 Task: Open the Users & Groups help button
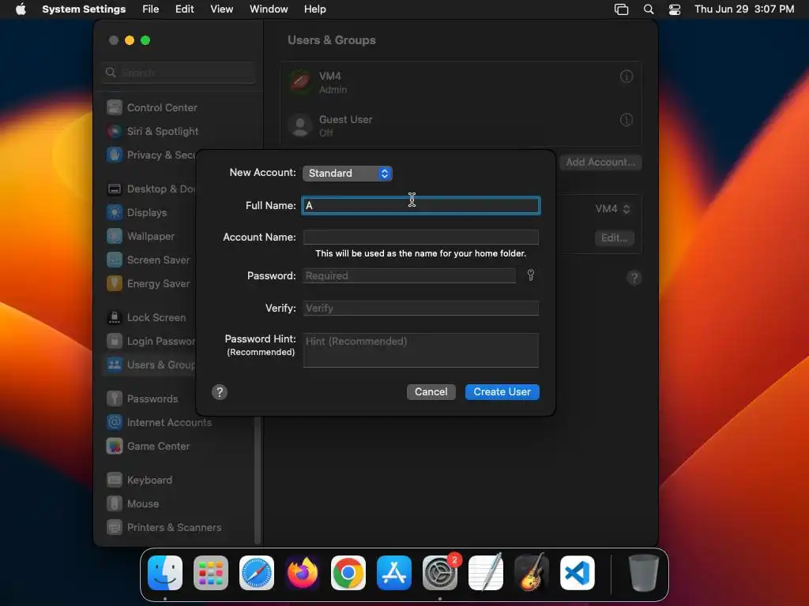tap(634, 279)
